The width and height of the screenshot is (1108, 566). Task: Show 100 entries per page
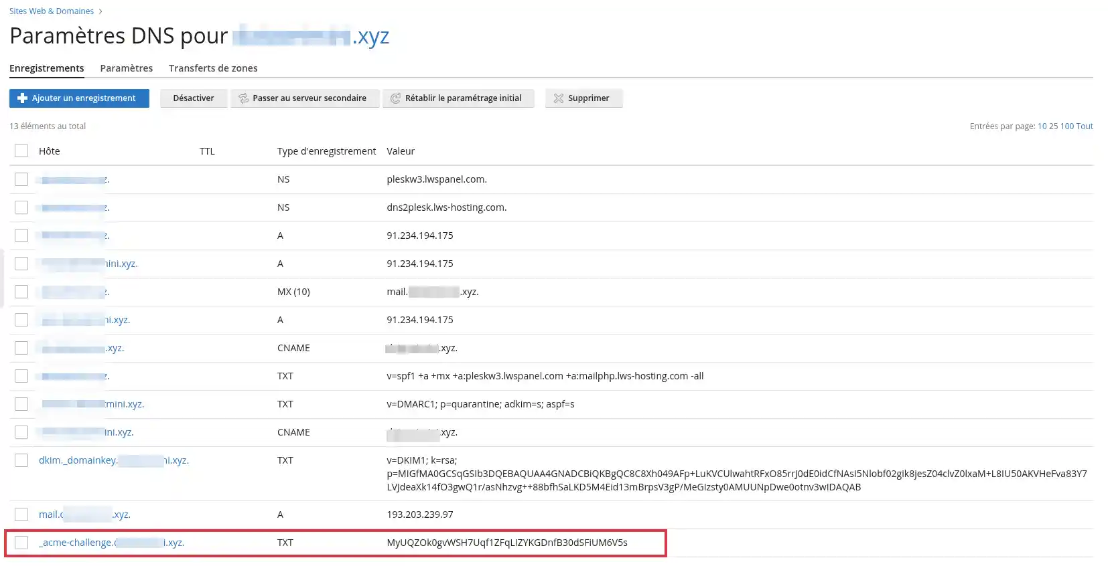(1066, 126)
